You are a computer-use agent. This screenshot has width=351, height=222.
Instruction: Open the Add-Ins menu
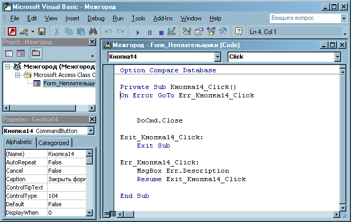coord(163,18)
